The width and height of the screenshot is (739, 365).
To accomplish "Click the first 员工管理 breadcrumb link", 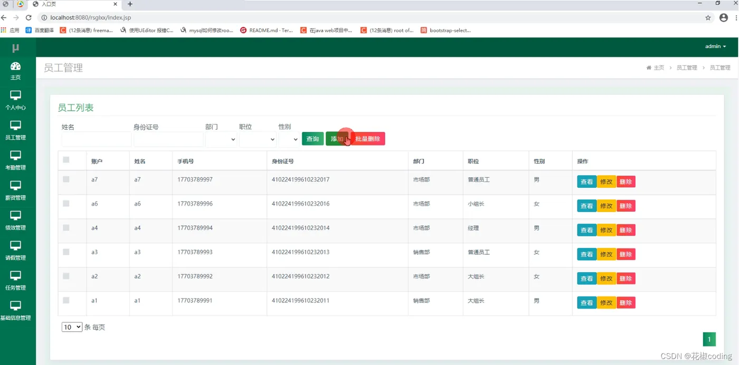I will tap(687, 68).
